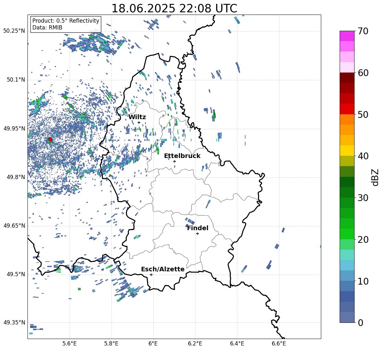Click the magenta swatch atop the colorbar
This screenshot has height=350, width=383.
347,36
